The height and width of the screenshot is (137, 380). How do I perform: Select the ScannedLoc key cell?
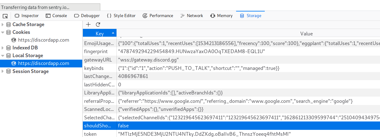pyautogui.click(x=100, y=109)
